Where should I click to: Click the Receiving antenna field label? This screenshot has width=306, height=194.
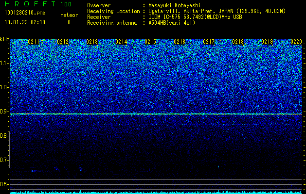(x=112, y=23)
